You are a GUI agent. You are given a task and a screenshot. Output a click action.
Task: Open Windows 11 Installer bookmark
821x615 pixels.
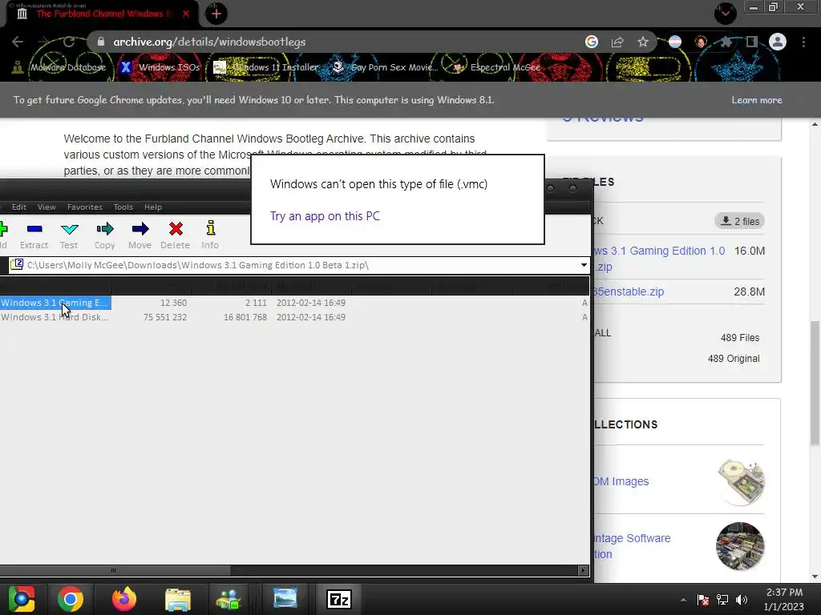(266, 67)
